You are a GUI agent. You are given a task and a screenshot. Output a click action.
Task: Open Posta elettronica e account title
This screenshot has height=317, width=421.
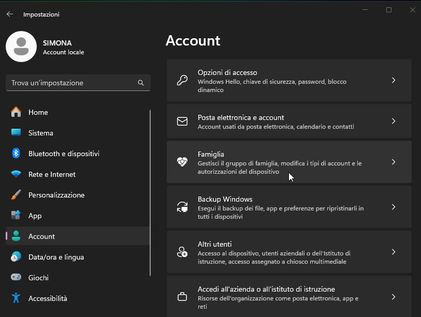241,118
